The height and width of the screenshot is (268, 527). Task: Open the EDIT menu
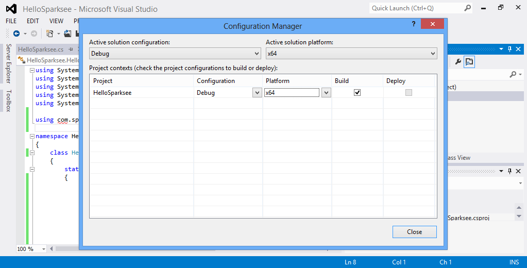(33, 21)
